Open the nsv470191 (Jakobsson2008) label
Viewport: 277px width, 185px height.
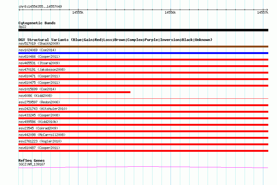42,70
